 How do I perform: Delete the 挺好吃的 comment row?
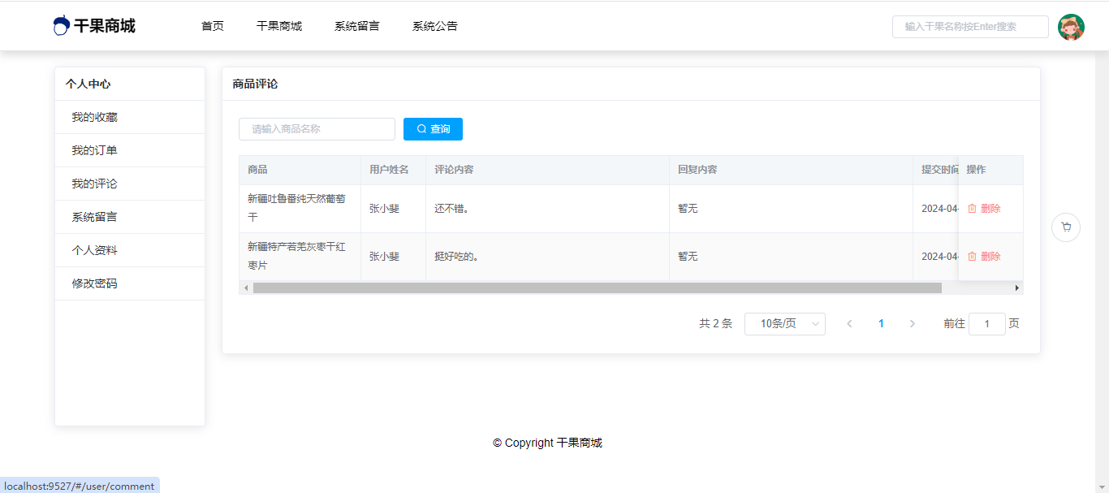point(984,257)
